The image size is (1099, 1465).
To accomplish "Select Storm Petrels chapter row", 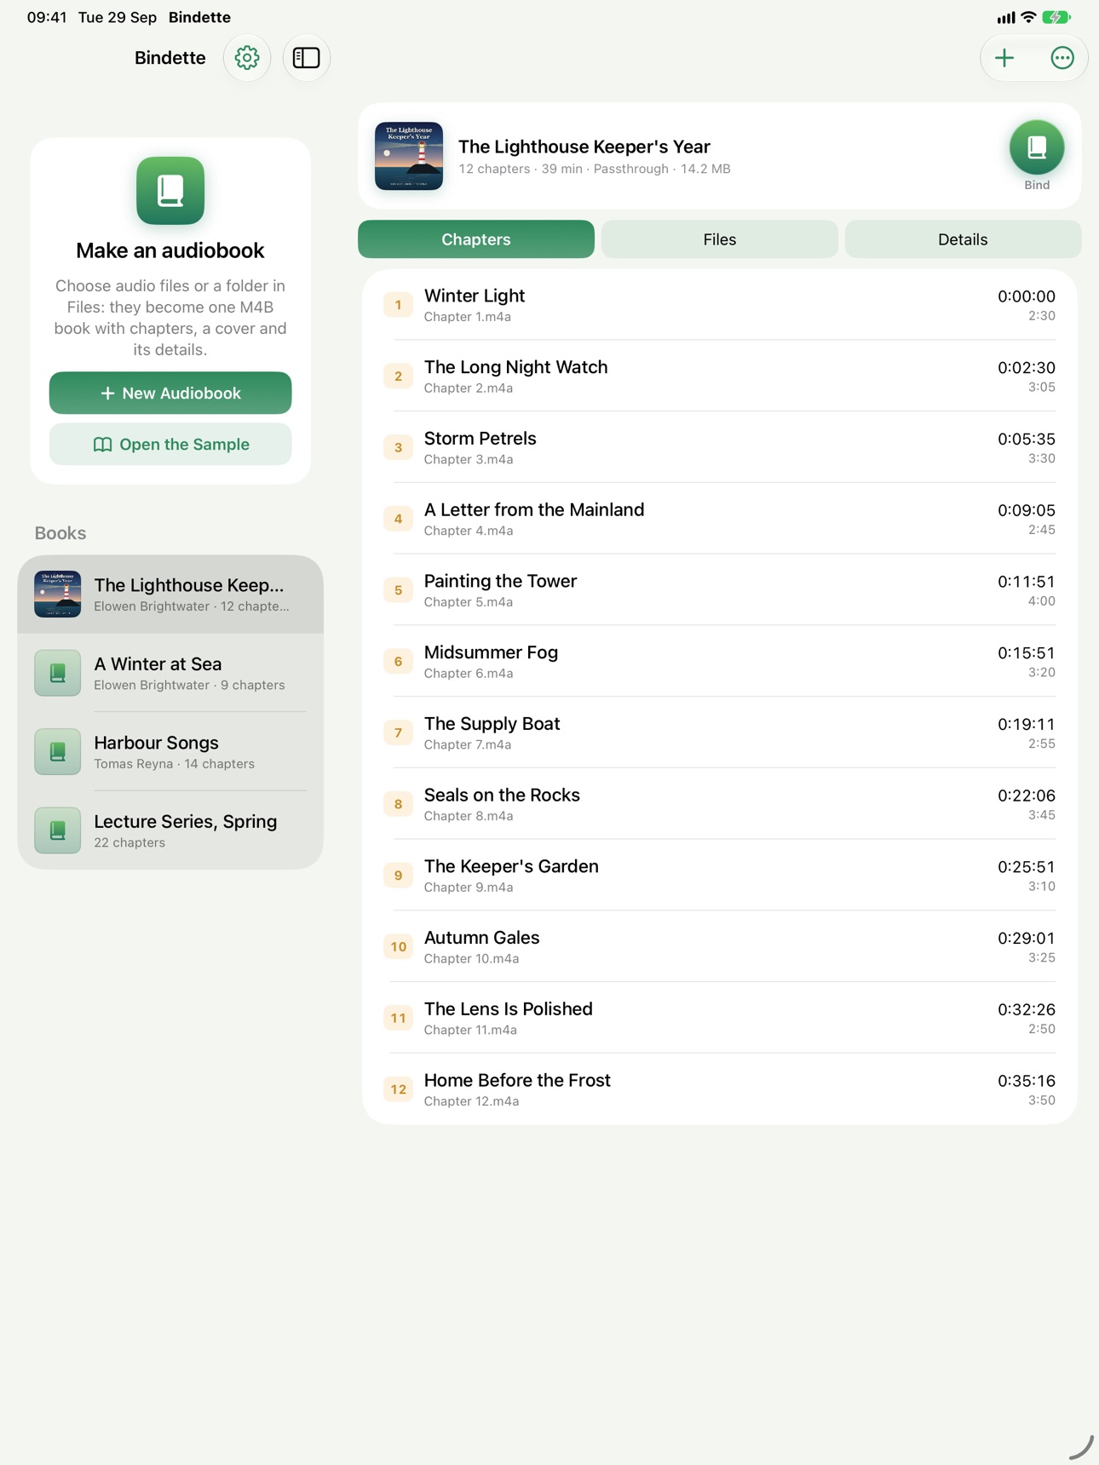I will click(720, 447).
